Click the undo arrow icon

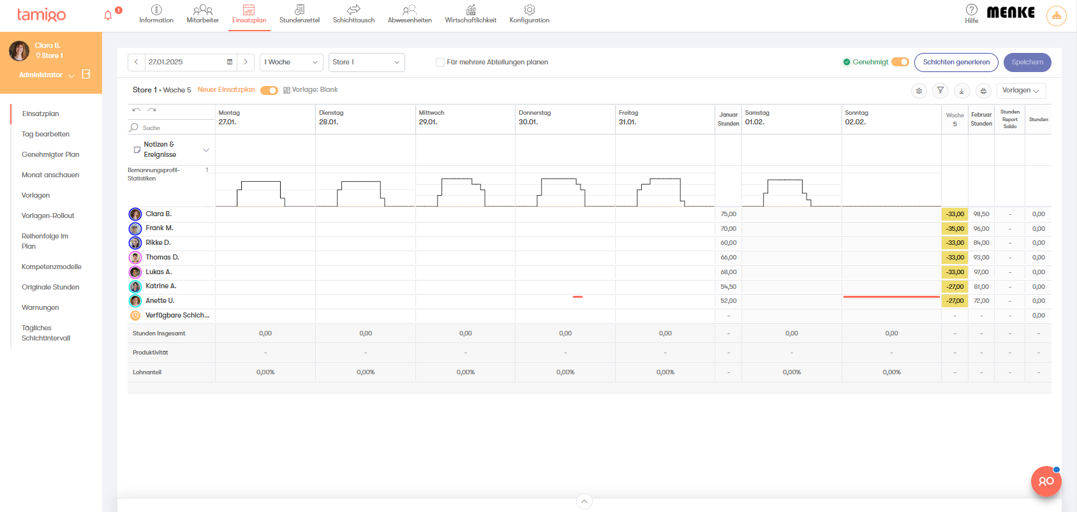(136, 110)
